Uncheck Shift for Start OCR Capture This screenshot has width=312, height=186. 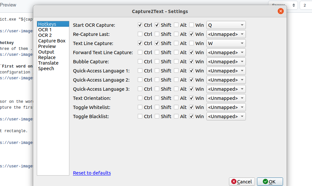157,25
